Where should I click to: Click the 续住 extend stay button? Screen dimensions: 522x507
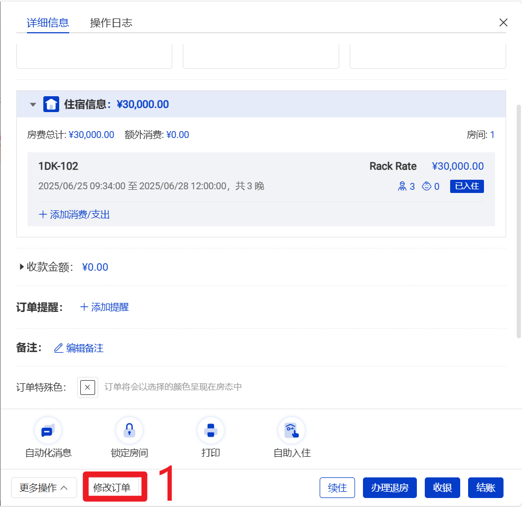coord(337,487)
